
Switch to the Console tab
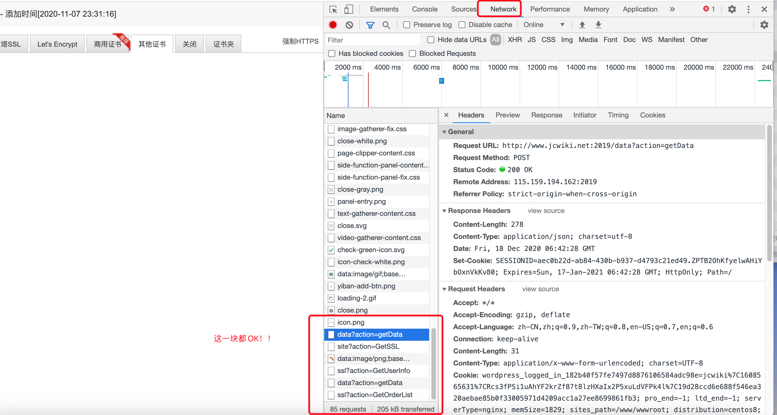[x=424, y=9]
